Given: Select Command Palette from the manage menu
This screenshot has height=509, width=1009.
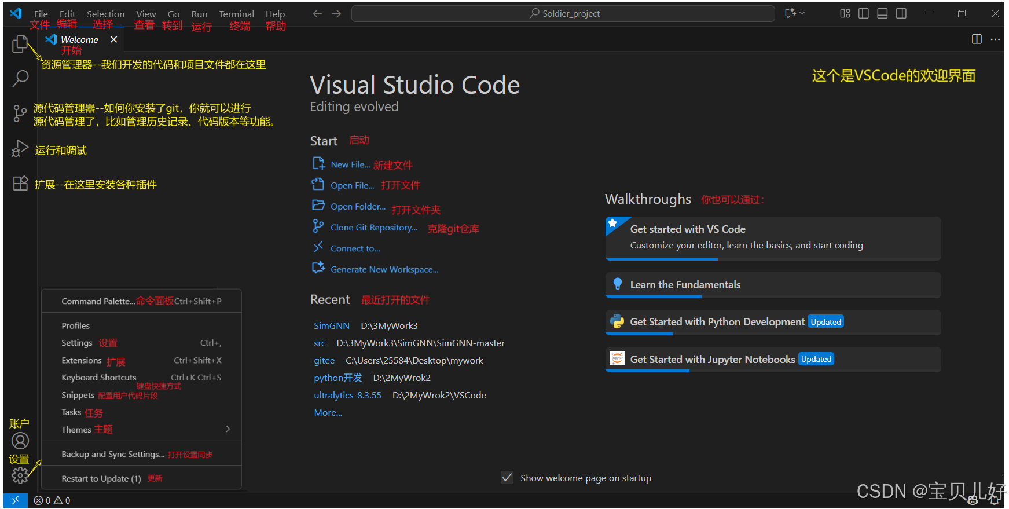Looking at the screenshot, I should pyautogui.click(x=141, y=301).
